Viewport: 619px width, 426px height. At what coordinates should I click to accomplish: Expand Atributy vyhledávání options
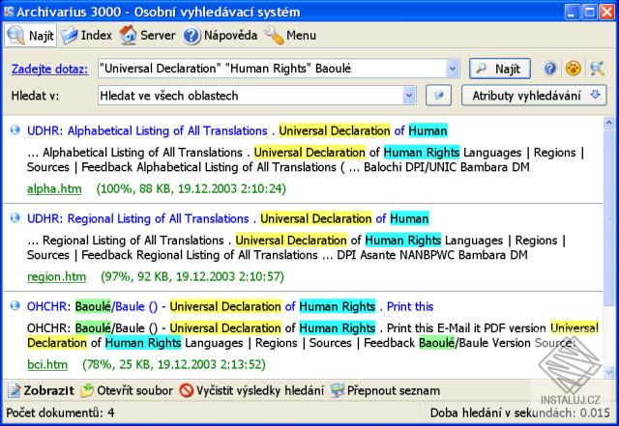coord(534,96)
